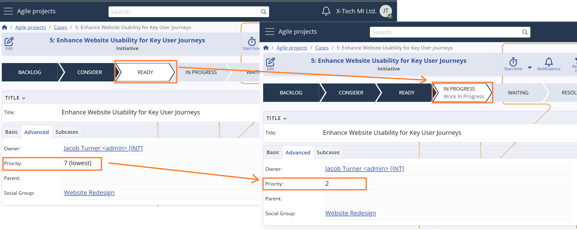
Task: Click the Edit pencil icon in left panel
Action: (x=9, y=42)
